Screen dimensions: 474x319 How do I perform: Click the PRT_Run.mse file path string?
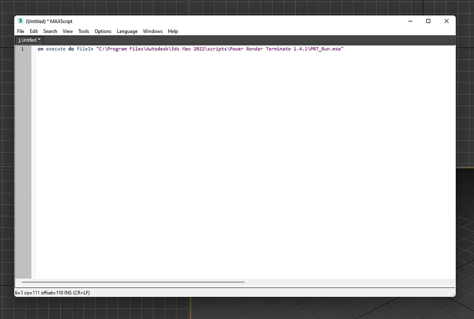click(220, 49)
